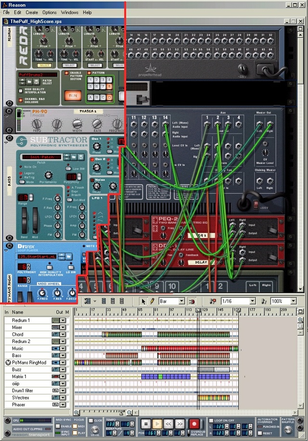This screenshot has width=308, height=441.
Task: Click the first show-lane toolbar icon
Action: coord(103,301)
